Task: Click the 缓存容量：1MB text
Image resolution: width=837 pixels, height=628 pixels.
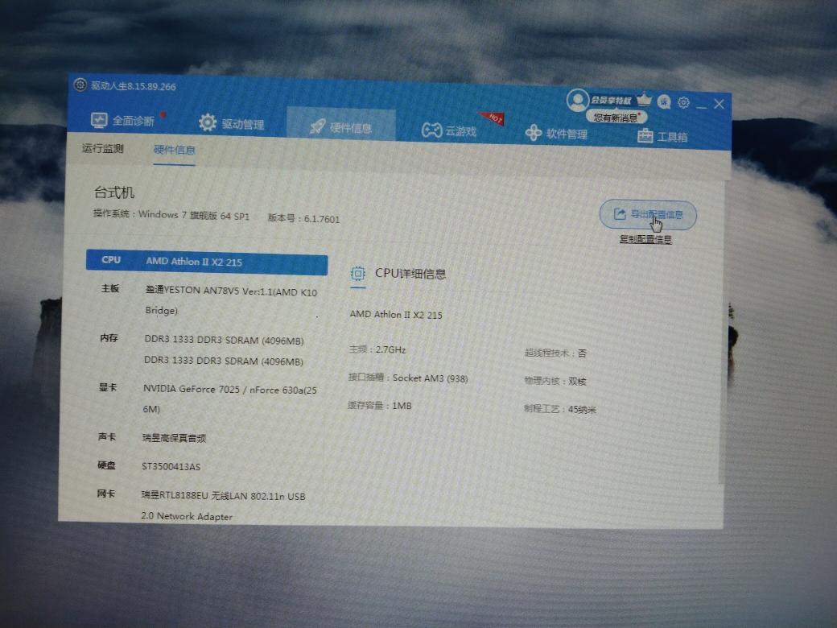Action: [x=380, y=406]
